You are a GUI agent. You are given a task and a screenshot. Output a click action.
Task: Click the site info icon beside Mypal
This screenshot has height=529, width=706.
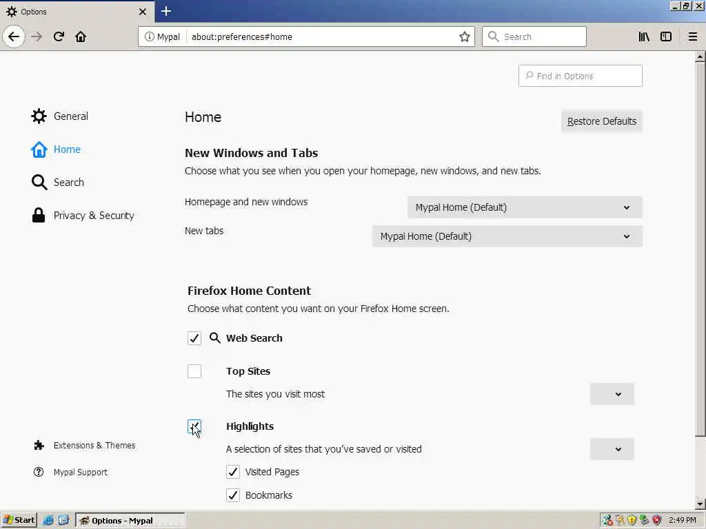point(149,37)
